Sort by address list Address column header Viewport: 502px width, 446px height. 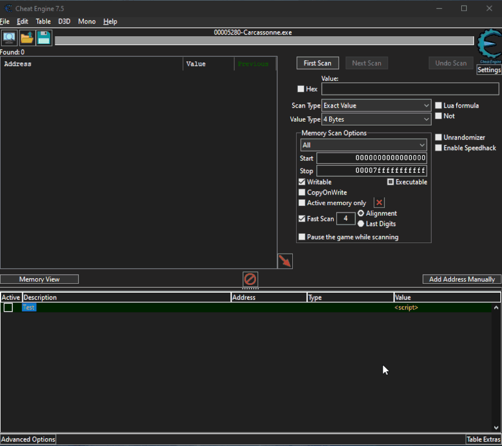[x=269, y=297]
